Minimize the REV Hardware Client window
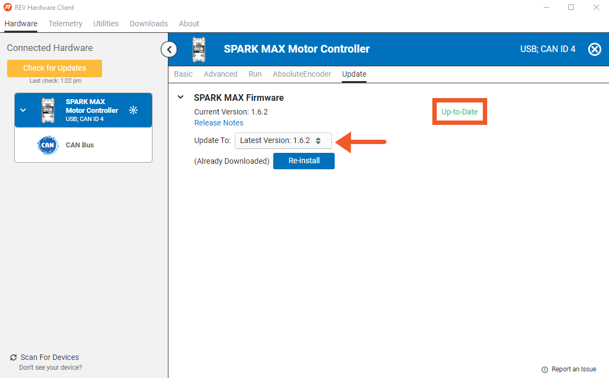 [x=546, y=7]
